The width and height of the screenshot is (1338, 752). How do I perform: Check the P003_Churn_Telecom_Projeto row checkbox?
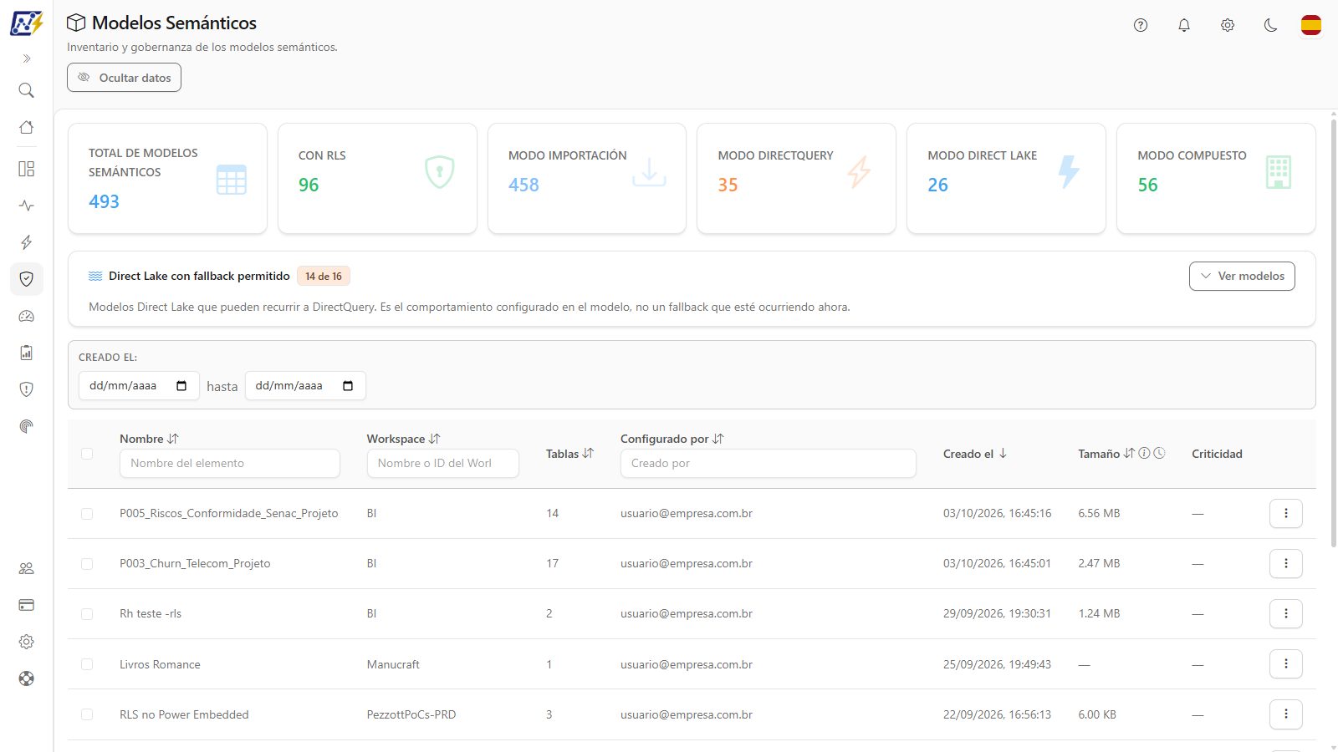87,564
